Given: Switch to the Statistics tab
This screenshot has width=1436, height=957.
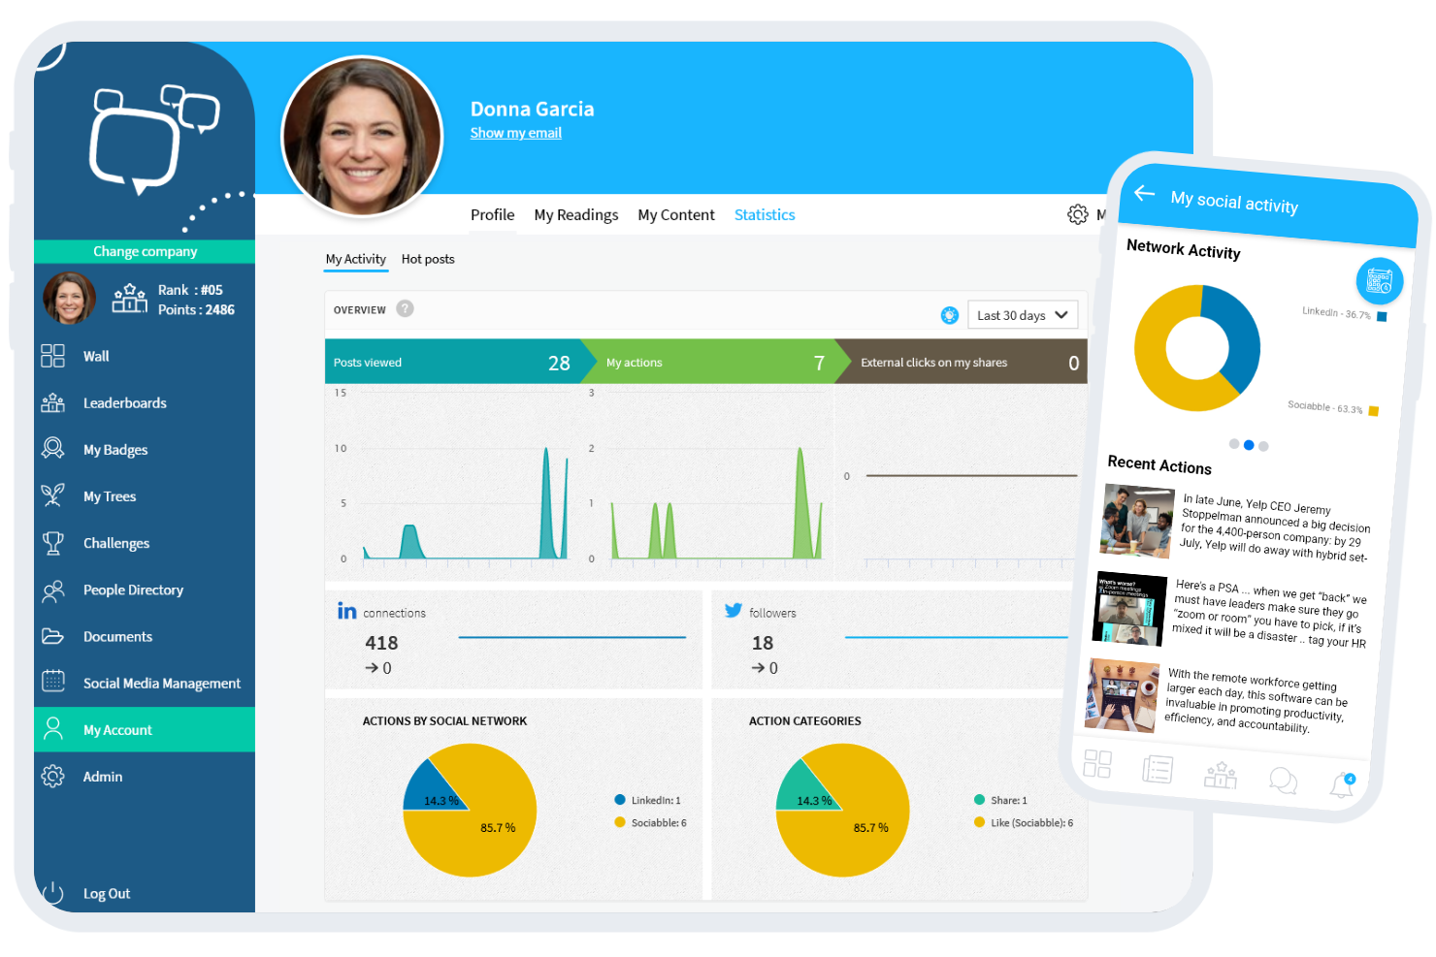Looking at the screenshot, I should [764, 214].
